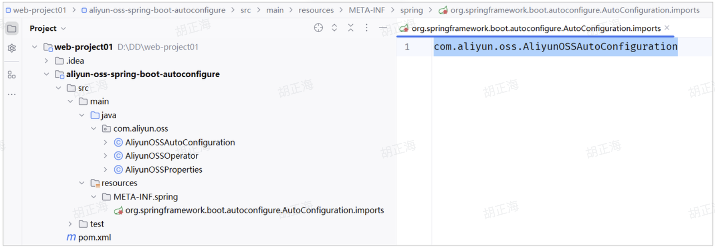The image size is (715, 249).
Task: Click the Select Opened File crosshair icon
Action: click(x=318, y=28)
